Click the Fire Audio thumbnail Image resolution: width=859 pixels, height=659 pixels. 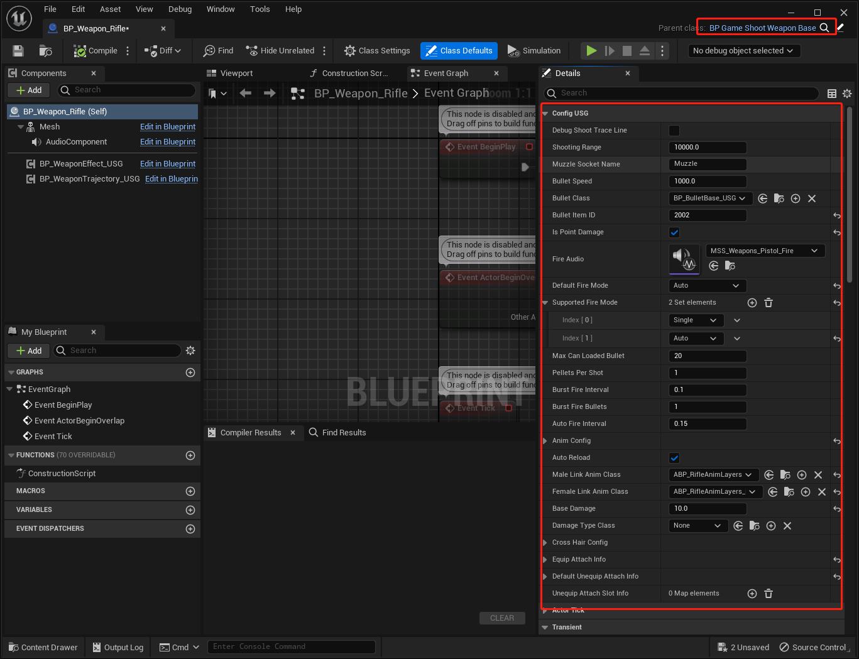[x=684, y=259]
